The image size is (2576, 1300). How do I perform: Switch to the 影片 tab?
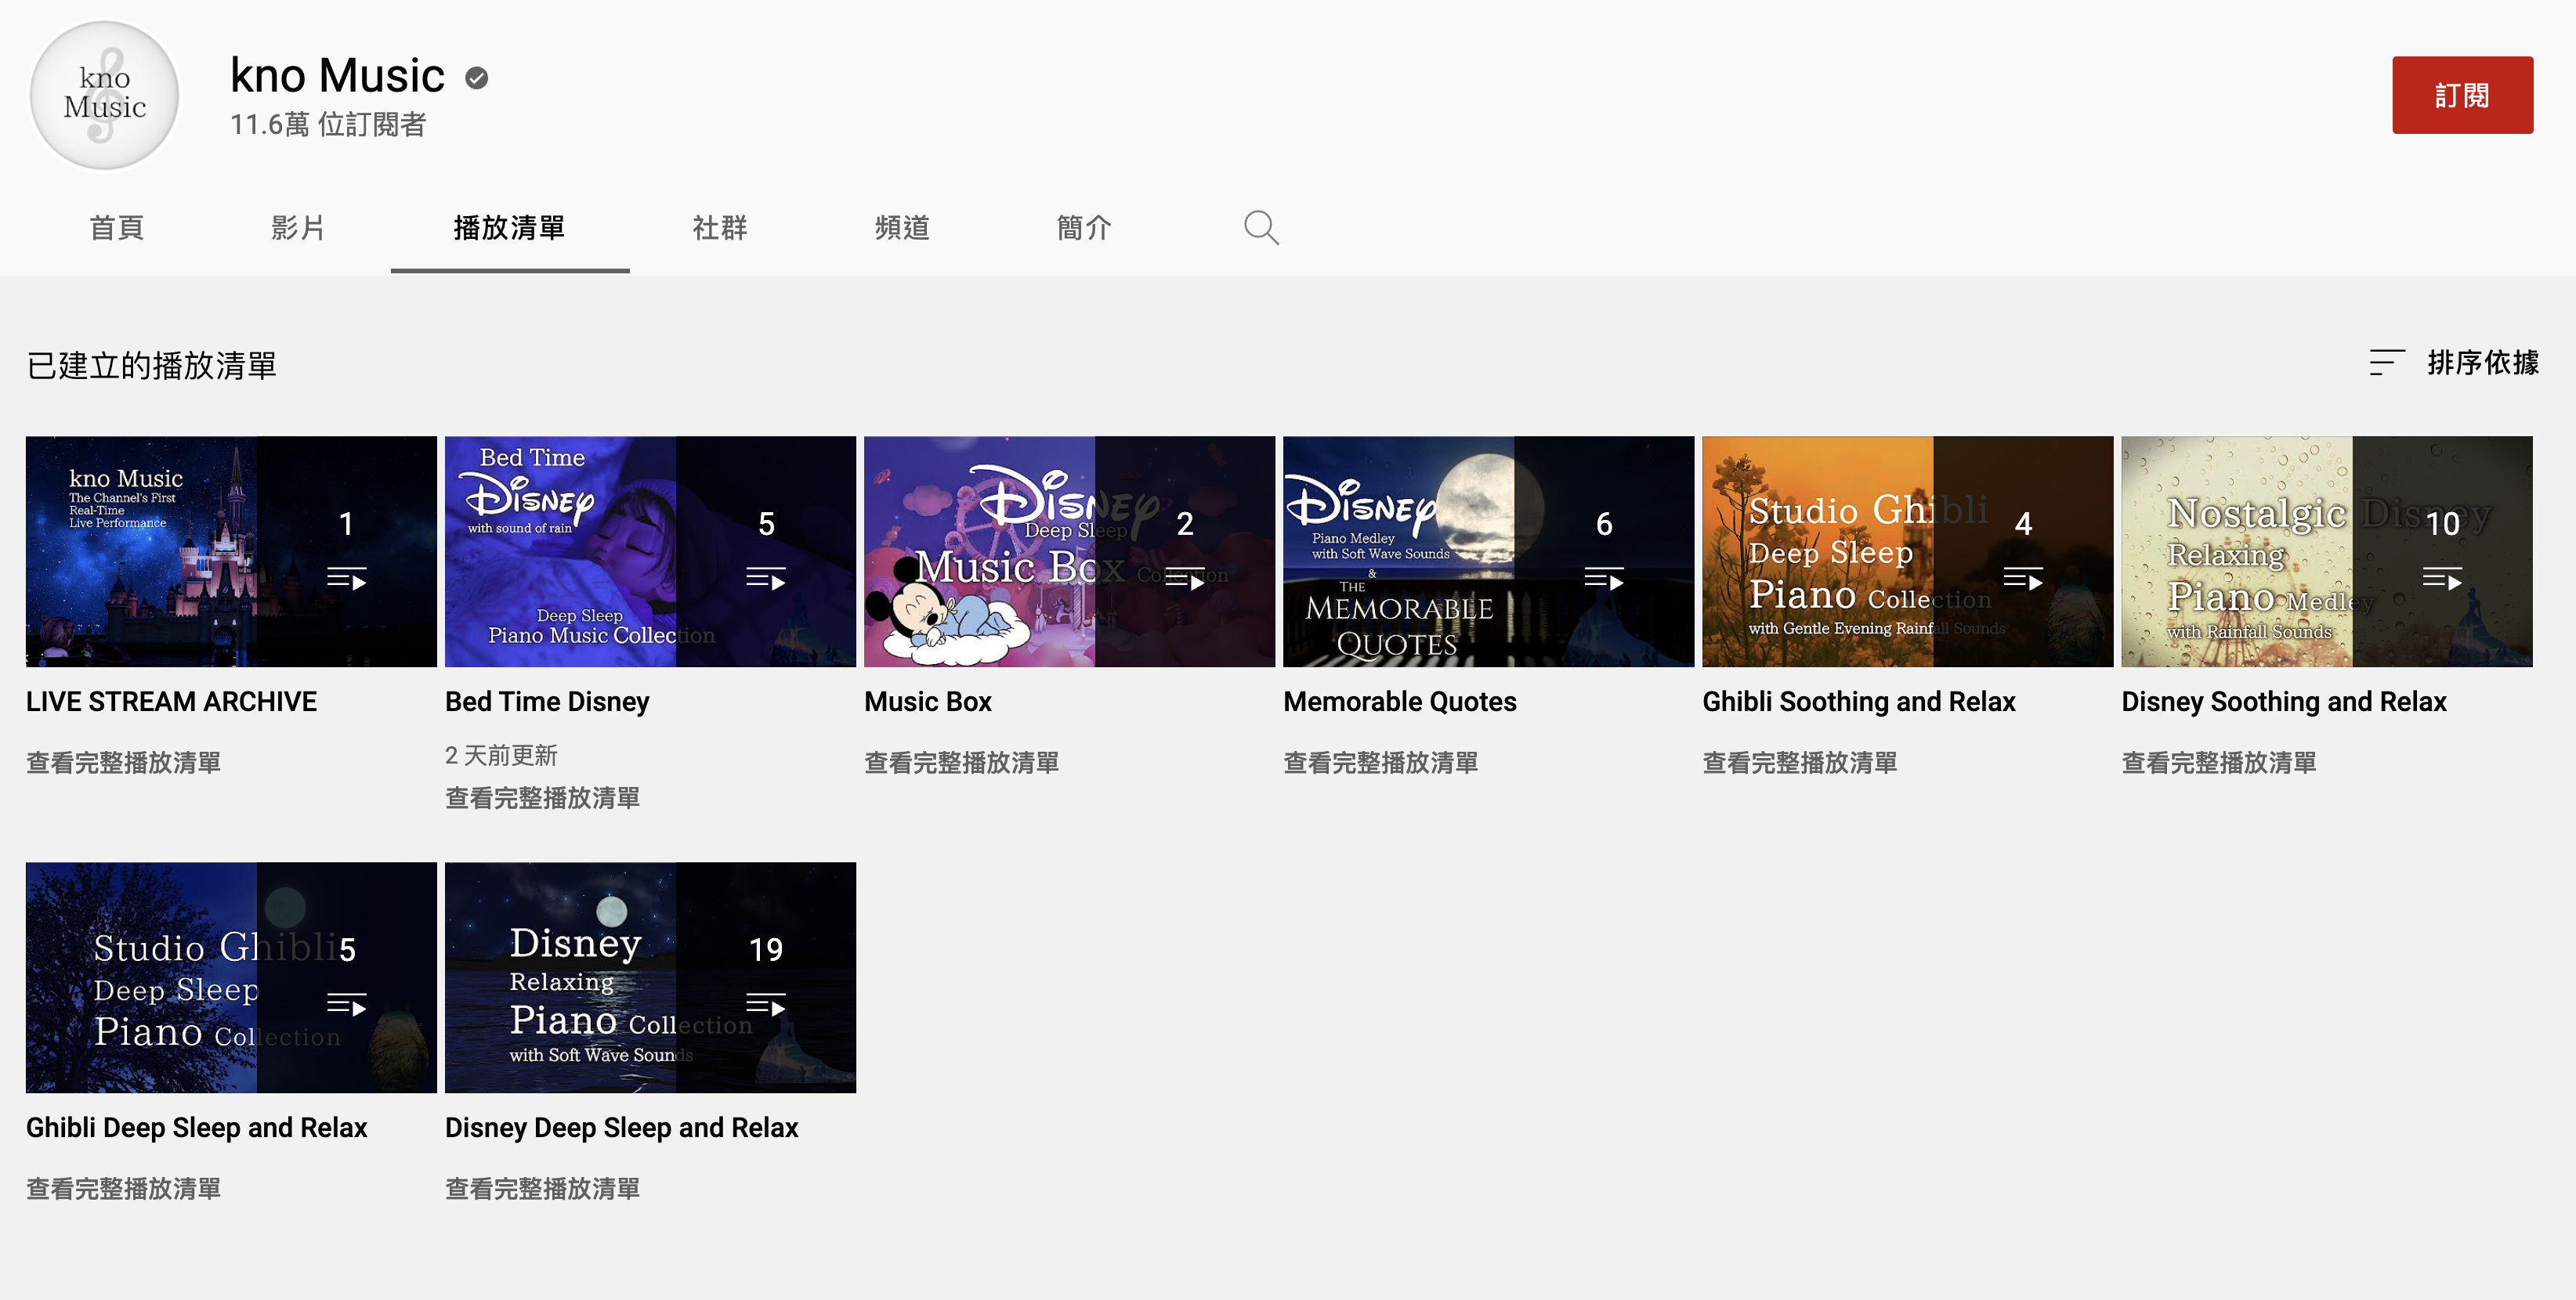click(x=298, y=228)
